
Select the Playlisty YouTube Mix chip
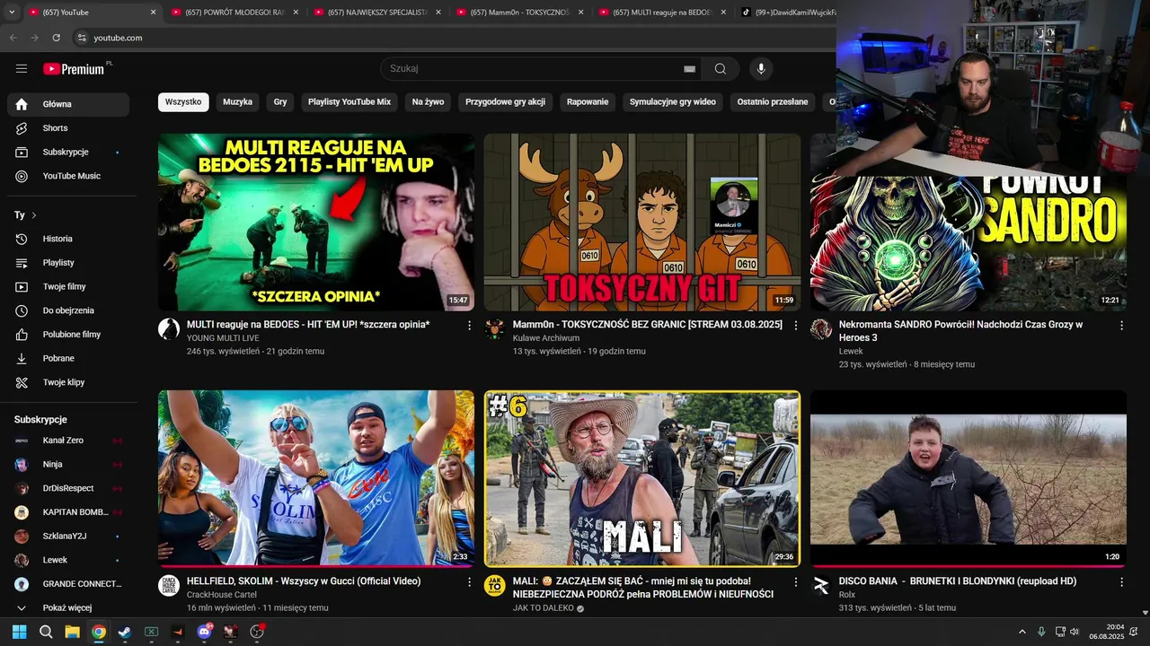point(349,102)
